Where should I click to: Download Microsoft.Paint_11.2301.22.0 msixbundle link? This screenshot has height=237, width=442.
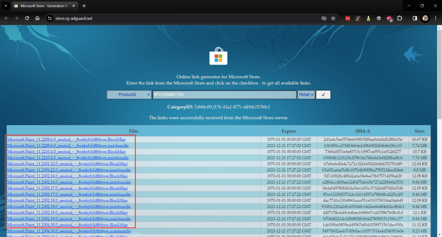69,170
